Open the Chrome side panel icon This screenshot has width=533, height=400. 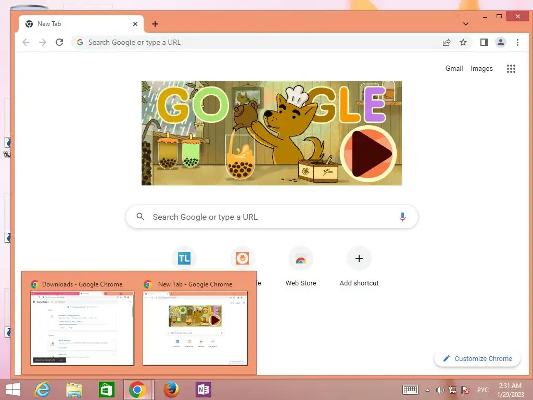484,43
